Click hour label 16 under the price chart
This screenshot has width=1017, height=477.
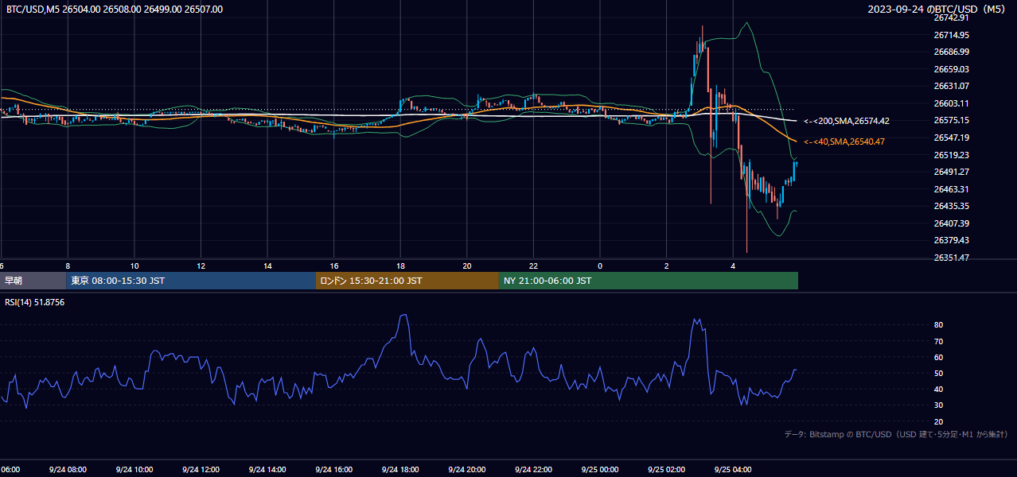pyautogui.click(x=334, y=266)
